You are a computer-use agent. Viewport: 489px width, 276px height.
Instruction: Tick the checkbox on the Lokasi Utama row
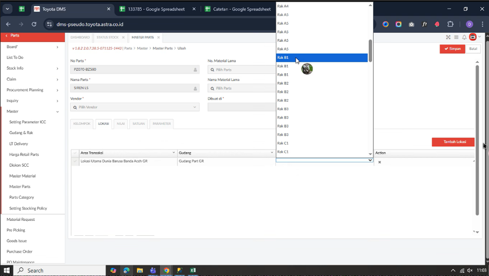click(75, 161)
